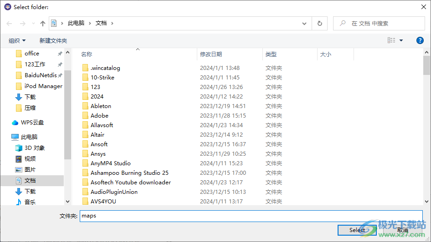Select the 123 folder icon
This screenshot has width=431, height=242.
click(x=86, y=87)
